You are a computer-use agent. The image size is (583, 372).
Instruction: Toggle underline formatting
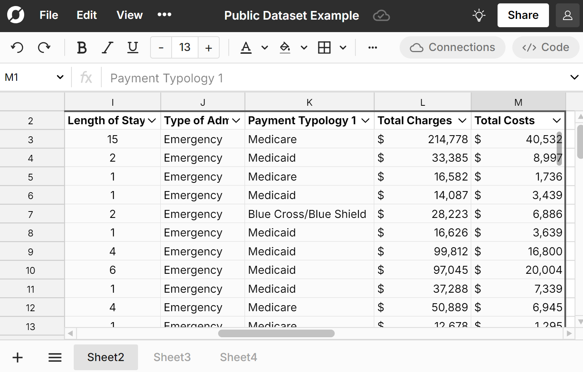point(133,47)
